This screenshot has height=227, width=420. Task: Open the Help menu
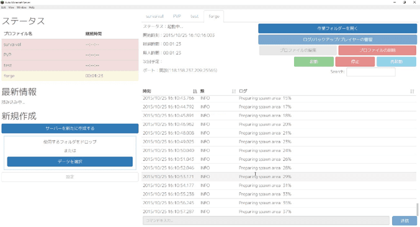click(32, 7)
